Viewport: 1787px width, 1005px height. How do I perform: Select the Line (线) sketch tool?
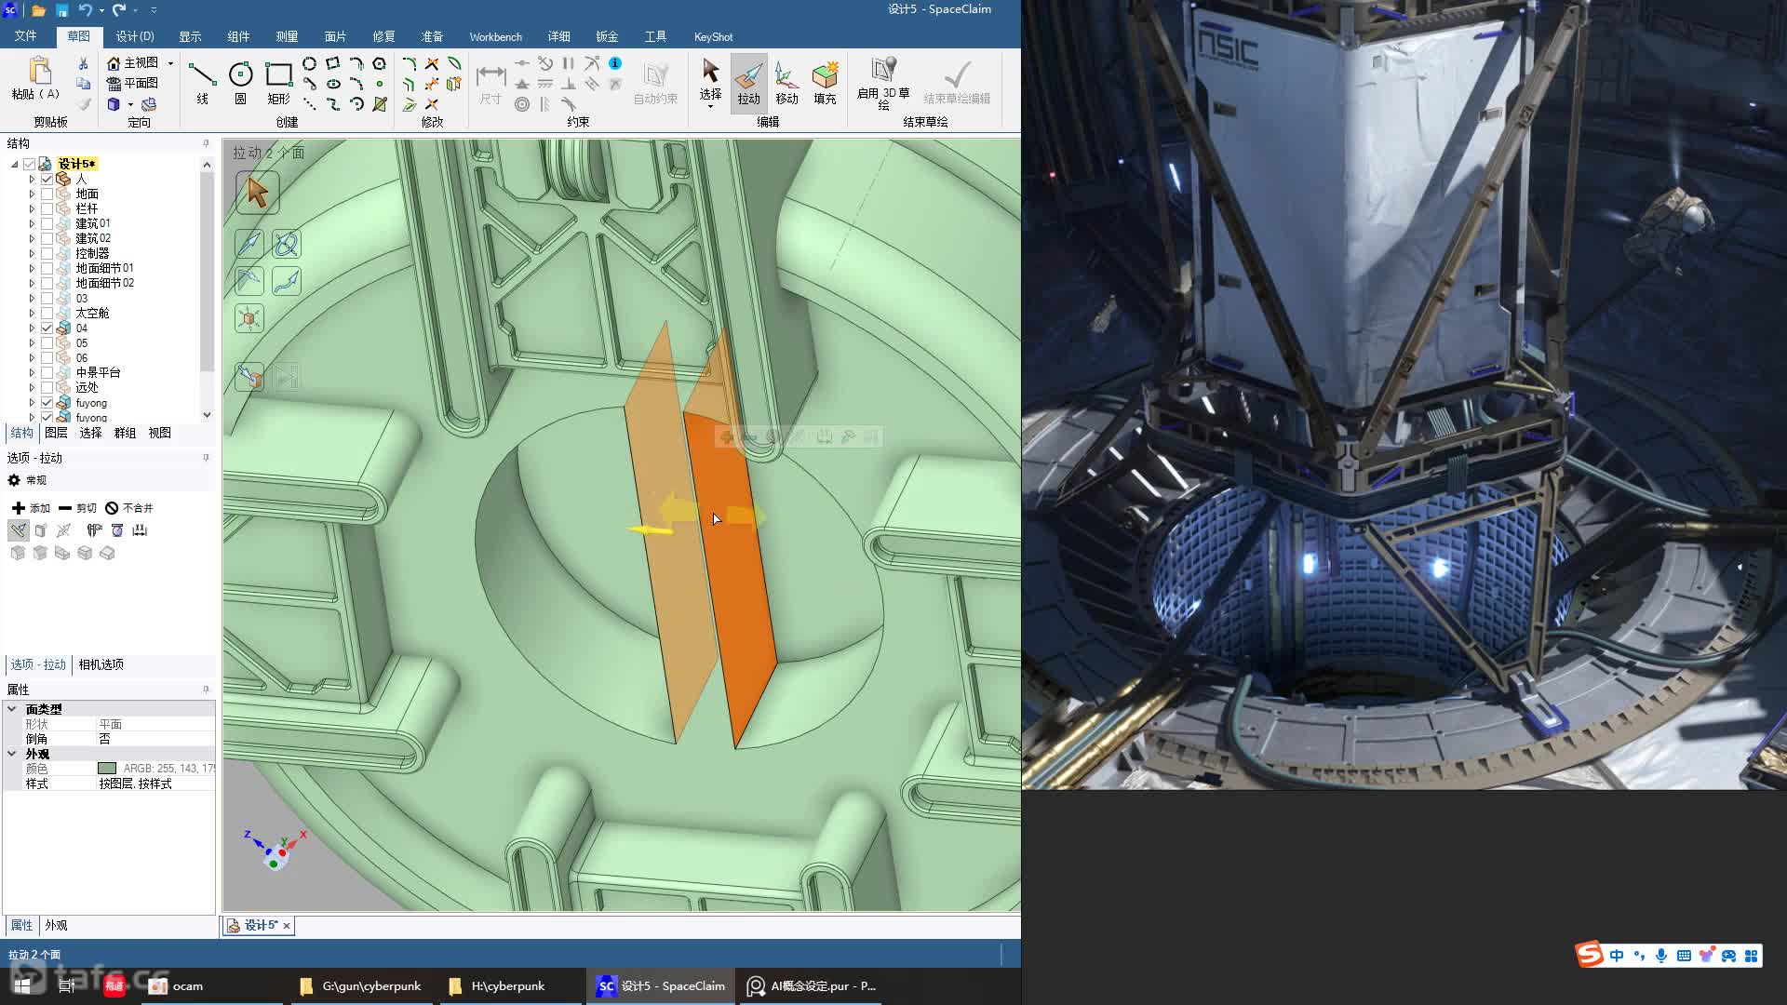202,82
